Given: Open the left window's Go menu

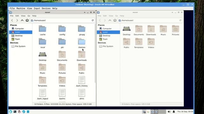Looking at the screenshot, I should pos(29,16).
